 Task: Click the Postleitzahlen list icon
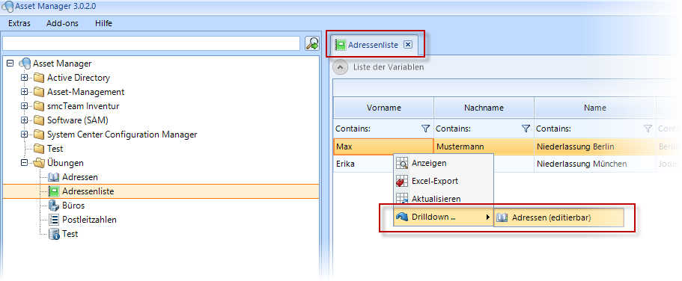click(x=53, y=220)
